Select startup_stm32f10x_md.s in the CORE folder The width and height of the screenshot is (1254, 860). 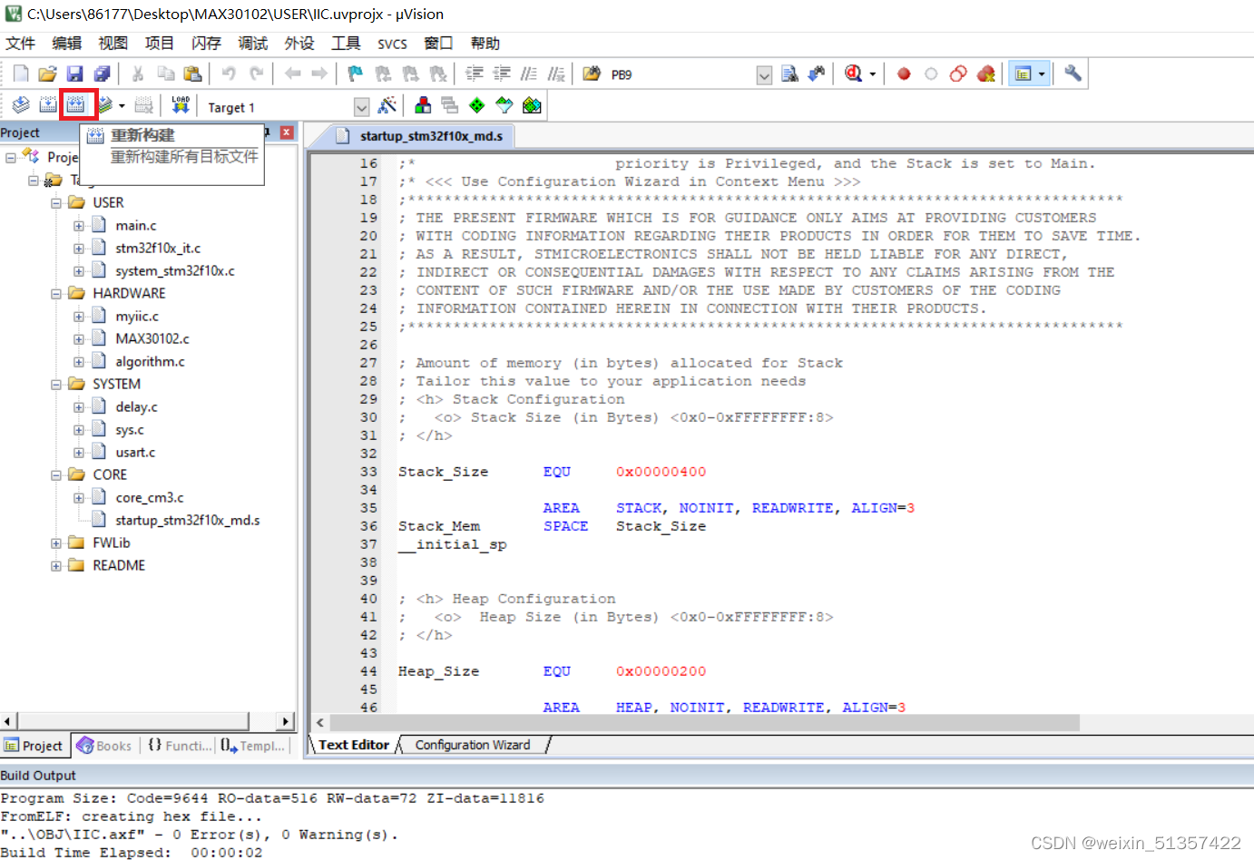pyautogui.click(x=187, y=520)
